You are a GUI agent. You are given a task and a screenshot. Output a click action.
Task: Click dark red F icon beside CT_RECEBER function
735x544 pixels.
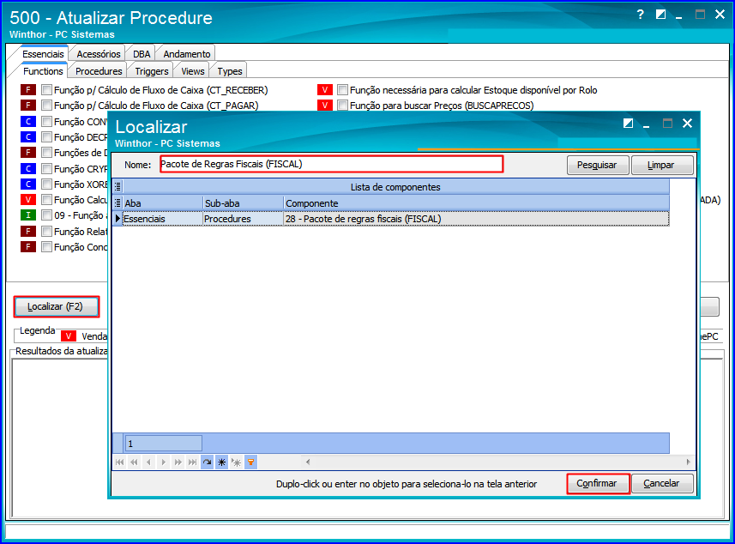(x=28, y=89)
